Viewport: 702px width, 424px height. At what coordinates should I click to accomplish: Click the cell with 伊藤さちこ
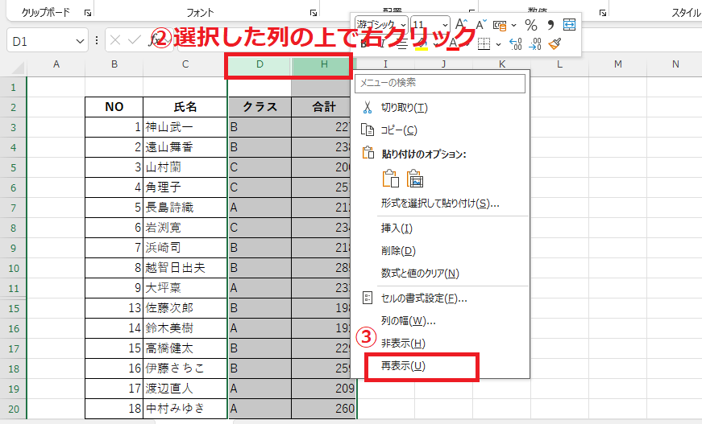click(185, 368)
